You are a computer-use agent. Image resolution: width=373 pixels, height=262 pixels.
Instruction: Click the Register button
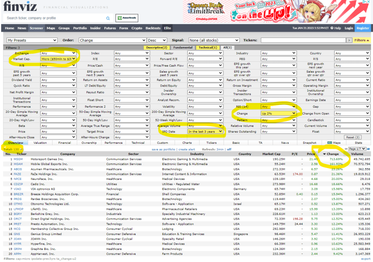(x=363, y=28)
